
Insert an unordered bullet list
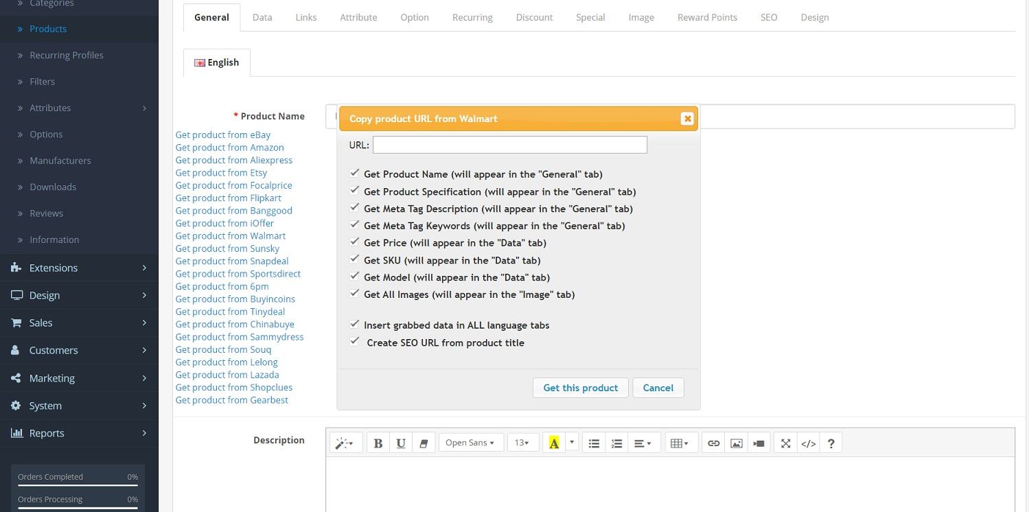pyautogui.click(x=594, y=443)
